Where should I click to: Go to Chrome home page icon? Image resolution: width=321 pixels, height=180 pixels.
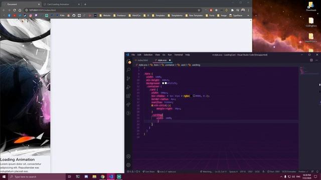pos(20,10)
